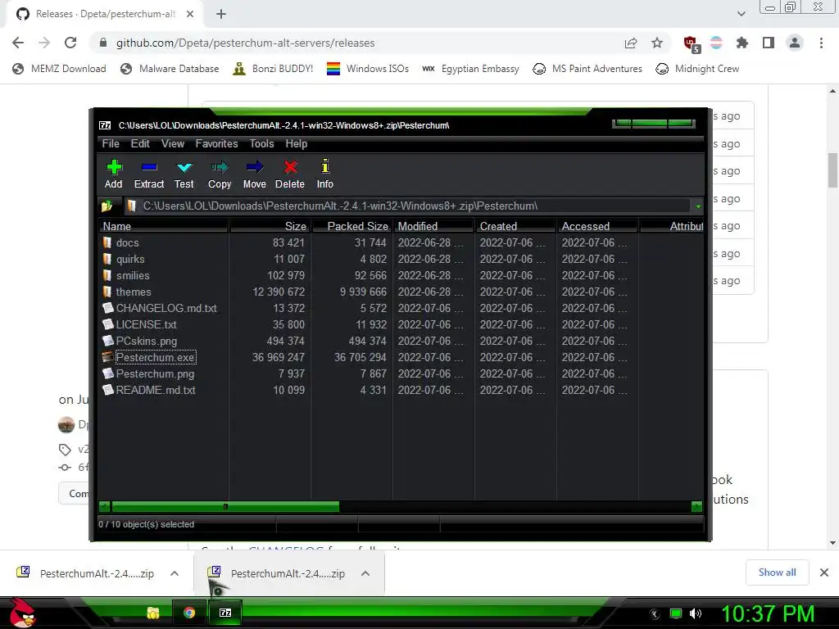Image resolution: width=839 pixels, height=629 pixels.
Task: Open the Favorites menu
Action: point(216,144)
